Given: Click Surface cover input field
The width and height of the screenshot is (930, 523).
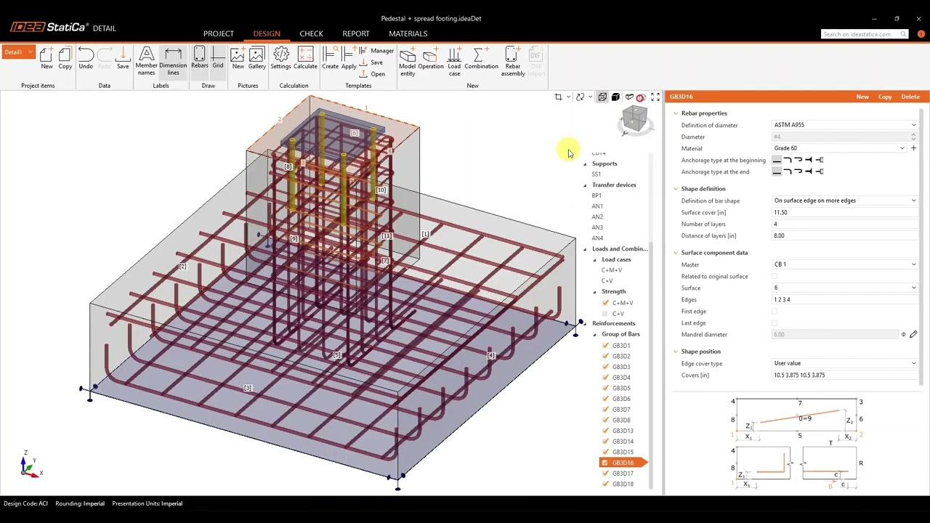Looking at the screenshot, I should (845, 212).
